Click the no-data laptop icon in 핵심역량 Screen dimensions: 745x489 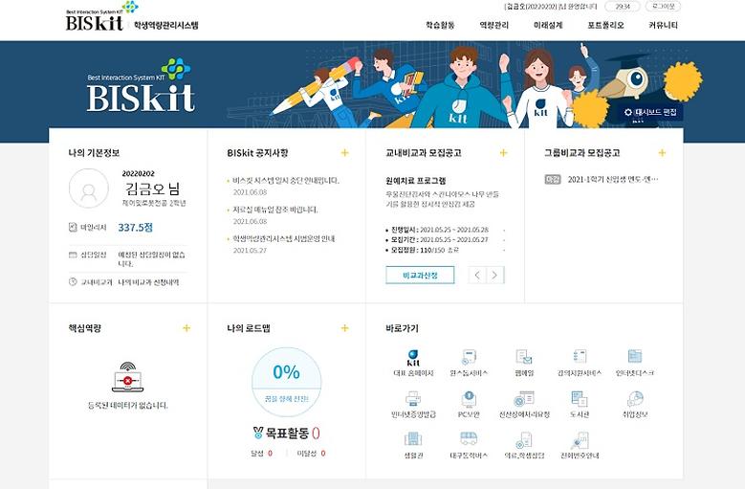pos(128,377)
